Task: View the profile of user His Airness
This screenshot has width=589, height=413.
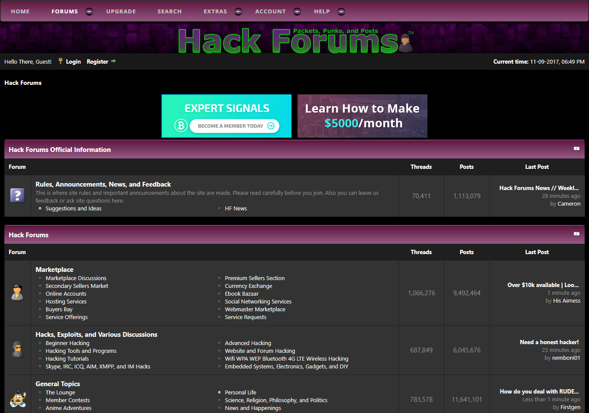Action: pos(566,301)
